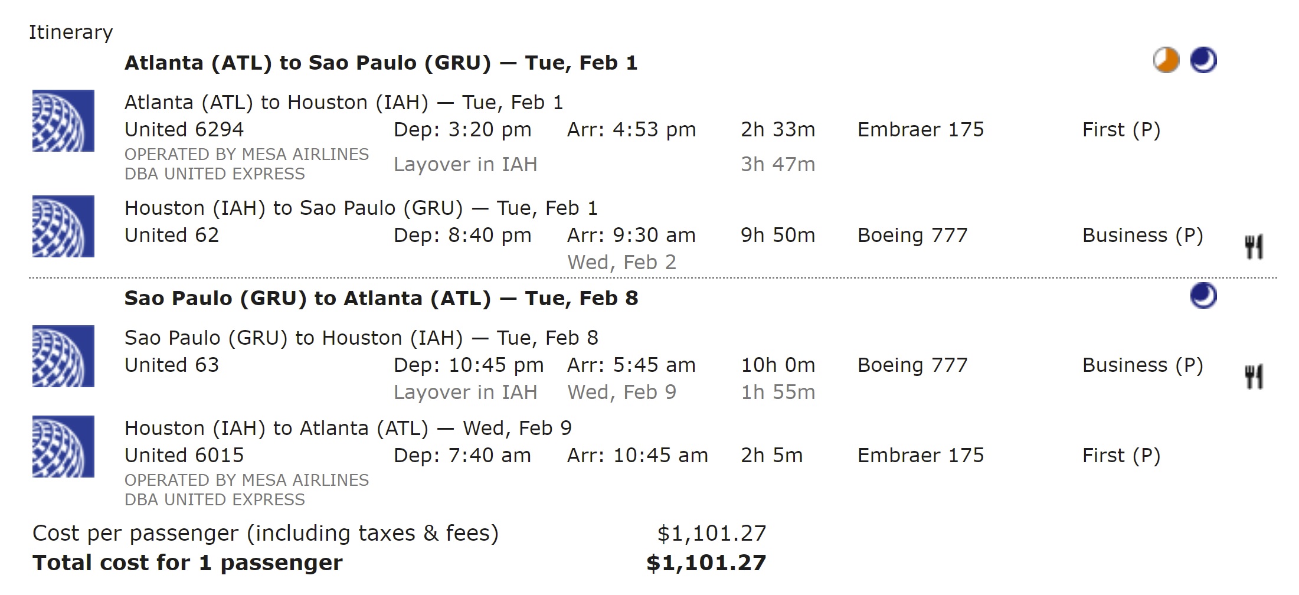Select the Atlanta to Sao Paulo trip heading
1299x595 pixels.
click(x=381, y=63)
